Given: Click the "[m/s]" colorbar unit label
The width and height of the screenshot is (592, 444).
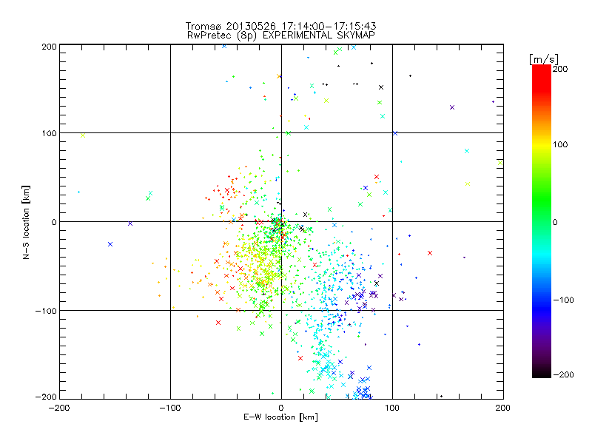Looking at the screenshot, I should [x=544, y=59].
